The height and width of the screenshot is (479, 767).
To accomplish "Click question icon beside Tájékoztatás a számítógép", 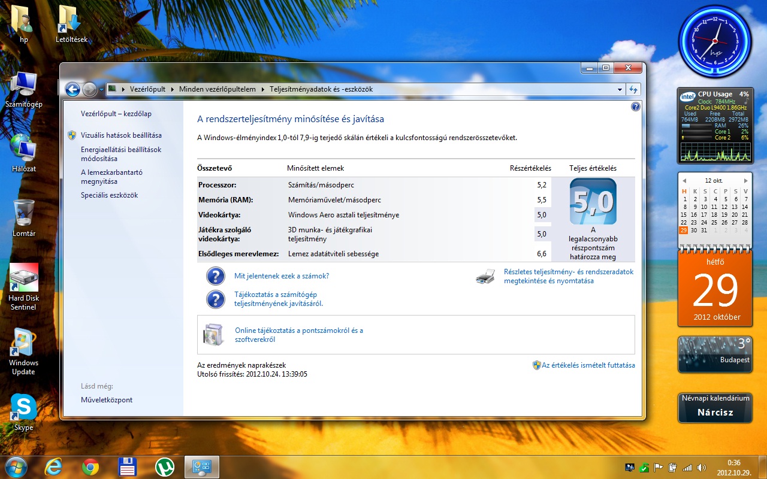I will (x=216, y=299).
